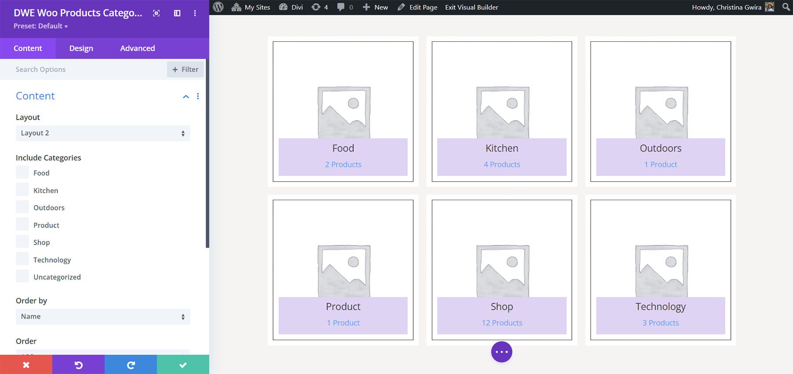793x374 pixels.
Task: Click the Divi gauge icon
Action: pos(283,7)
